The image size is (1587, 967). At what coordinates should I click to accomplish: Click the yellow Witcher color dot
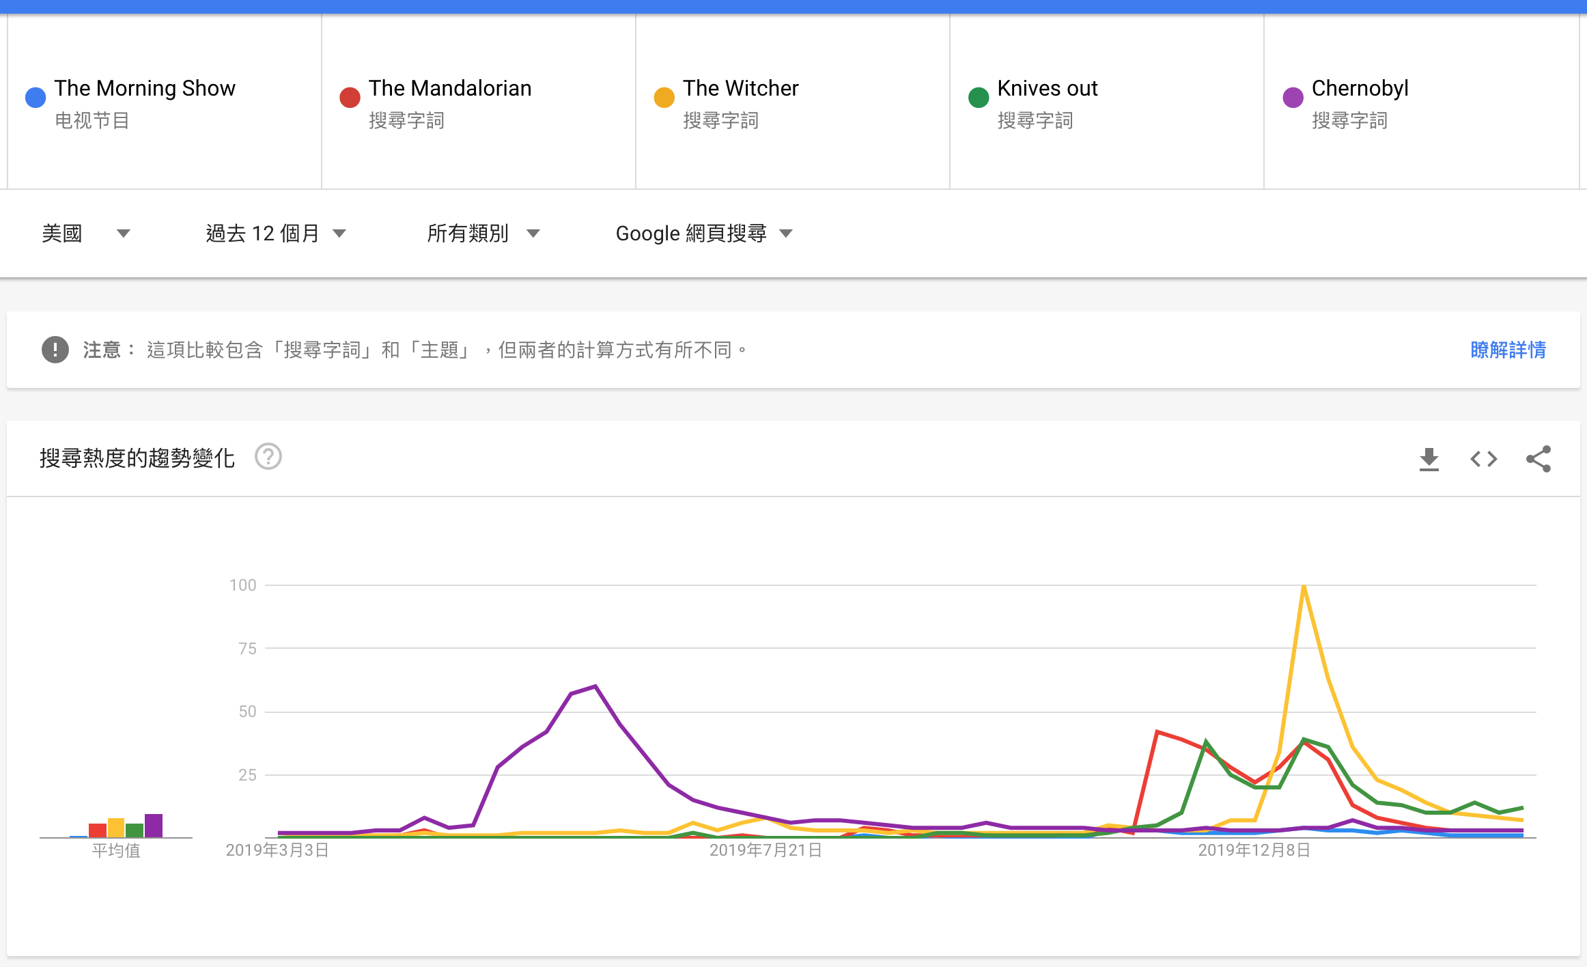664,98
